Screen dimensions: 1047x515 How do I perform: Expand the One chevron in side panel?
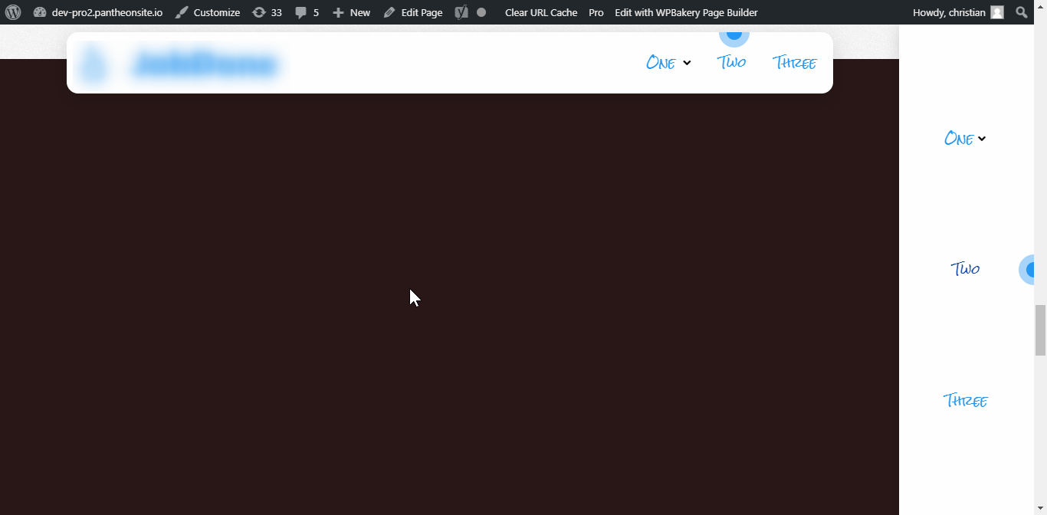[x=982, y=139]
